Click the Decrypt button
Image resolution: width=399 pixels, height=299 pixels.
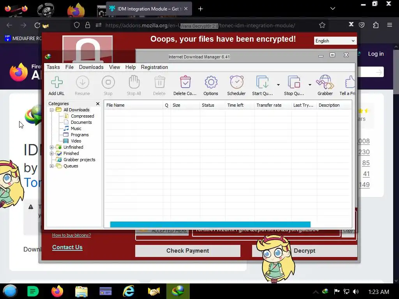(305, 251)
